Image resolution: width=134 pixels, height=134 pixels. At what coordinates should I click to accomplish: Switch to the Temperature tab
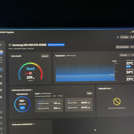tap(60, 56)
